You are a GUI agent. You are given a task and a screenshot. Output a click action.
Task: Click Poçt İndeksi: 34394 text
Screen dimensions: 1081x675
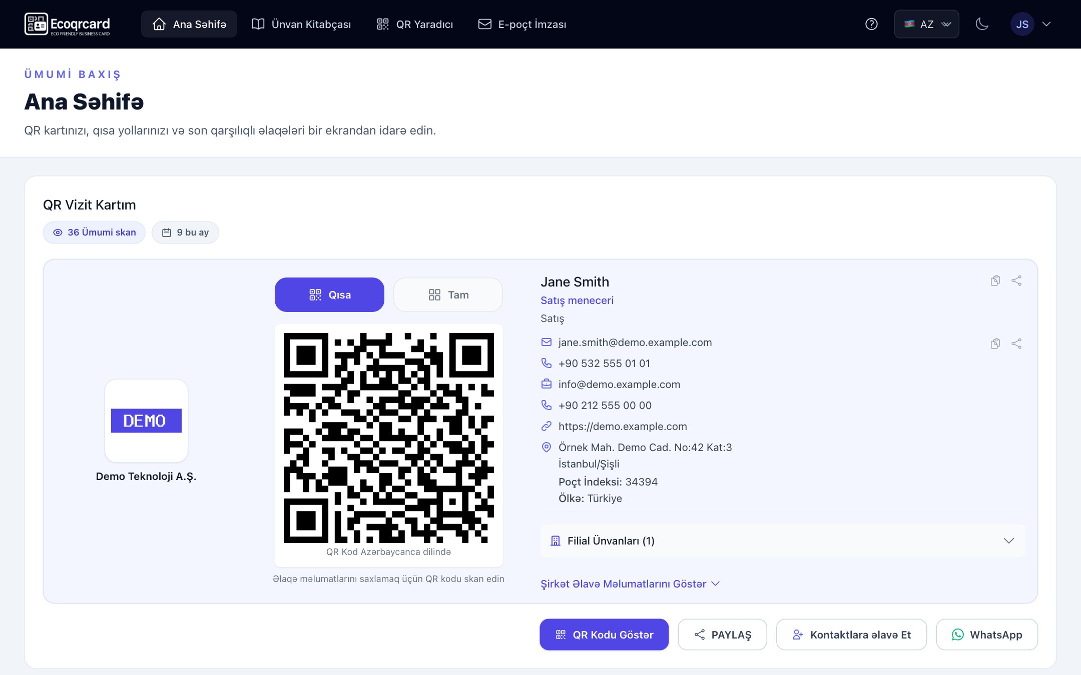pyautogui.click(x=608, y=482)
